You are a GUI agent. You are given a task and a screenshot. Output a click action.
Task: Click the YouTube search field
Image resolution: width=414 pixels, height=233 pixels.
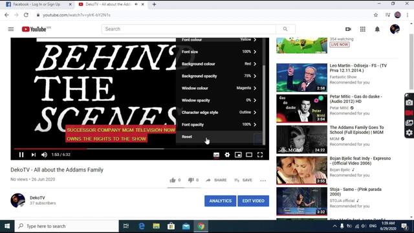coord(189,29)
